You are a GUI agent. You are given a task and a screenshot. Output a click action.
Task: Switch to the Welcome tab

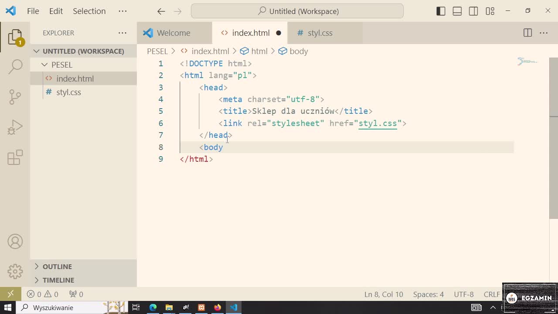coord(174,33)
